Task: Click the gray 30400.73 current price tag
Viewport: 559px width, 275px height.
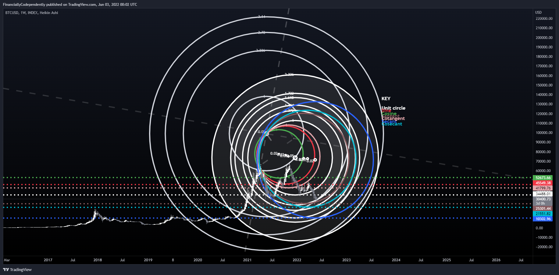Action: (543, 199)
